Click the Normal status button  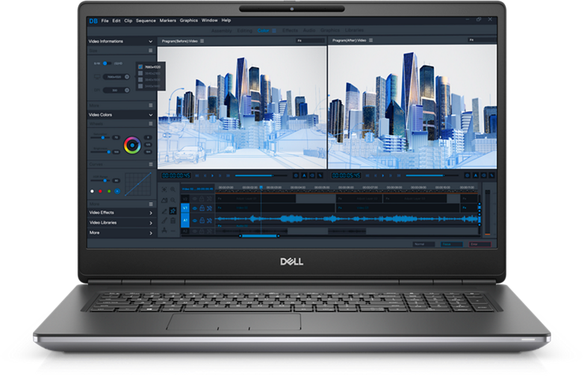pos(423,244)
